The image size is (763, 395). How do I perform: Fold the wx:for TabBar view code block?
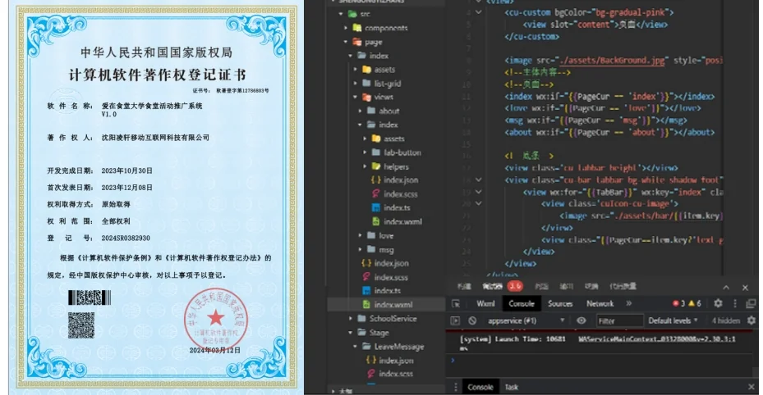[478, 192]
